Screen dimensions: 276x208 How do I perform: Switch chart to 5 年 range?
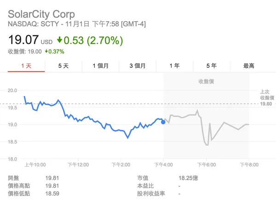coord(212,66)
